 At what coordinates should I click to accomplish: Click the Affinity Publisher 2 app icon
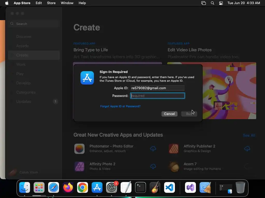(x=174, y=149)
